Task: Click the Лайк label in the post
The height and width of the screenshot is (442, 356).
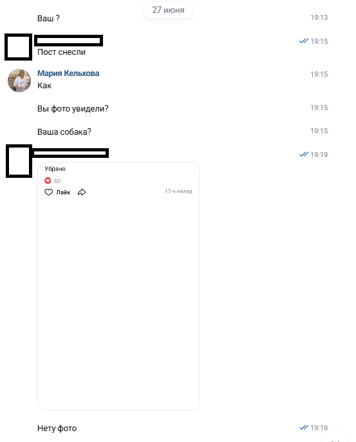Action: click(63, 192)
